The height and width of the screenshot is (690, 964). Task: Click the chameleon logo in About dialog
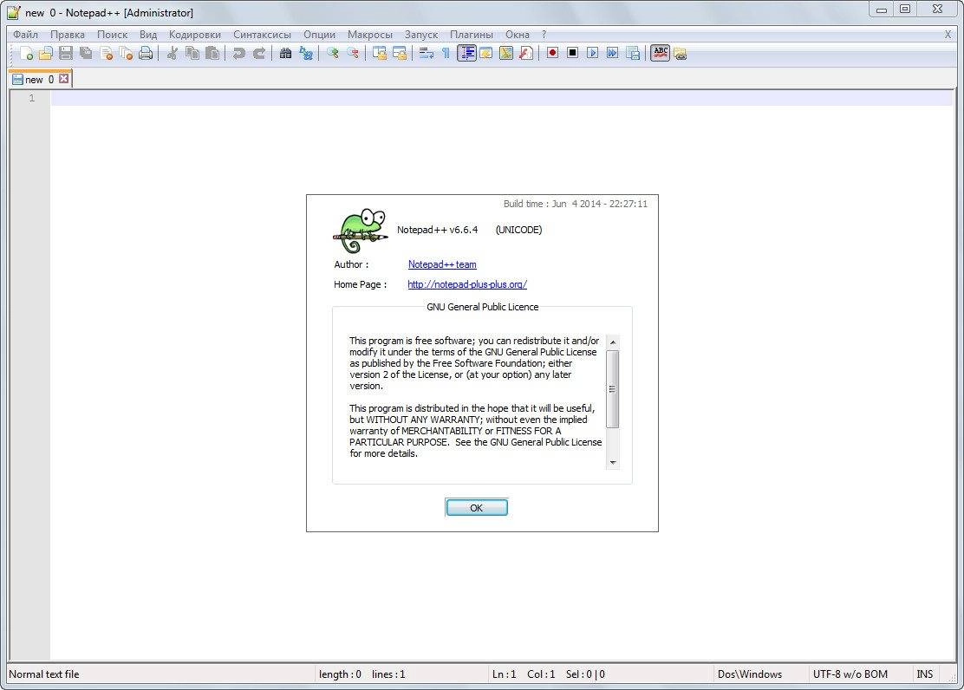point(361,230)
